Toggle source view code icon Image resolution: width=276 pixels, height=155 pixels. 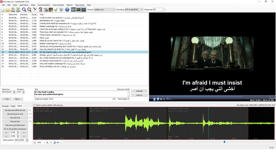(x=73, y=10)
